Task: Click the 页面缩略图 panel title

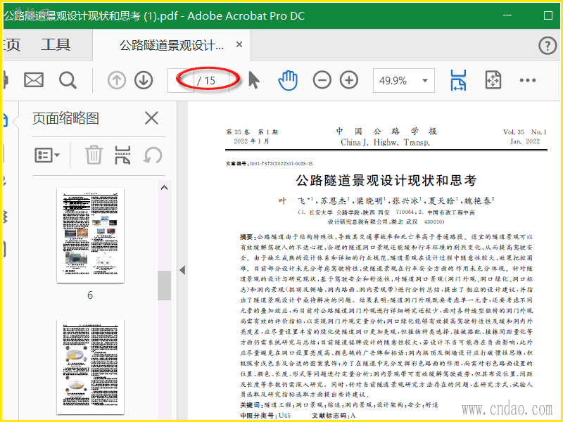Action: (x=65, y=118)
